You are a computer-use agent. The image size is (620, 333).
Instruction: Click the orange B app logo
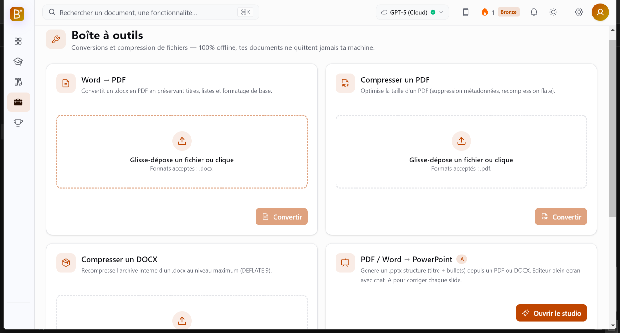[x=17, y=14]
